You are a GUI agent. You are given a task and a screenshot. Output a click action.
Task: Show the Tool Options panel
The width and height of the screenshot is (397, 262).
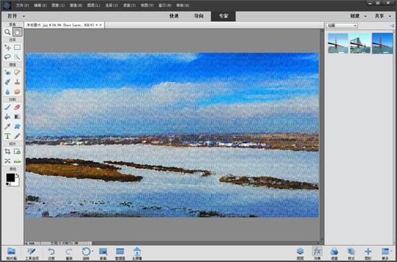[32, 253]
